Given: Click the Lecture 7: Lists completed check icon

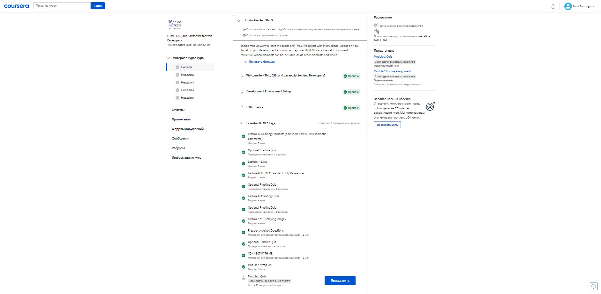Looking at the screenshot, I should tap(244, 164).
